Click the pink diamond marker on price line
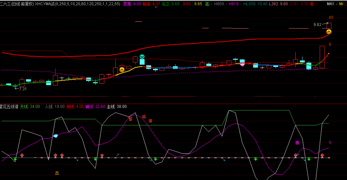 click(x=243, y=64)
